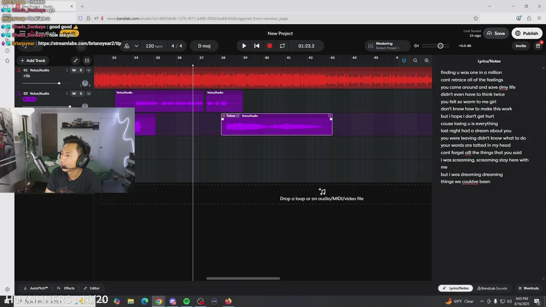The width and height of the screenshot is (546, 307).
Task: Click bar 40 on the timeline ruler
Action: coord(267,58)
